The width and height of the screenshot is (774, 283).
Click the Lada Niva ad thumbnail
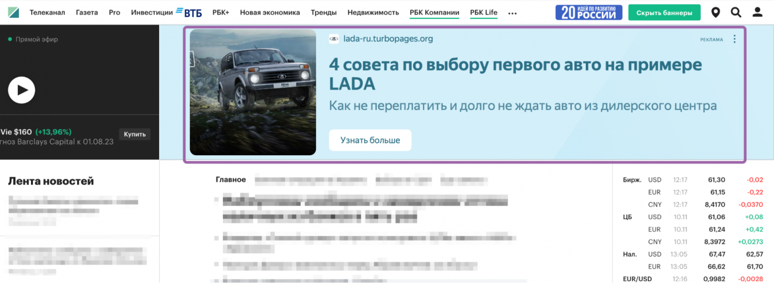[253, 92]
